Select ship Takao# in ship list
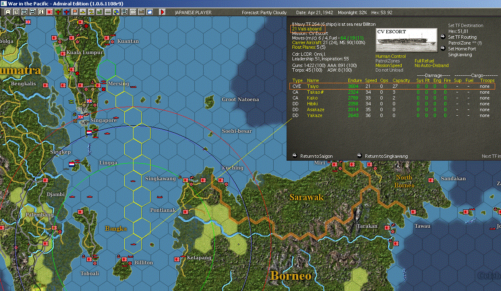501x291 pixels. tap(392, 92)
